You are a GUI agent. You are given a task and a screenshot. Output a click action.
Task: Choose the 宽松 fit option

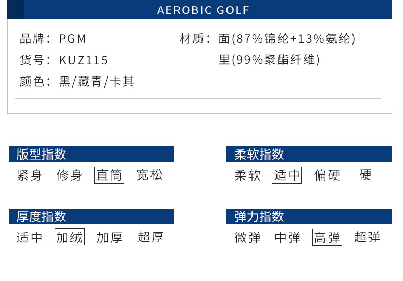tap(149, 175)
